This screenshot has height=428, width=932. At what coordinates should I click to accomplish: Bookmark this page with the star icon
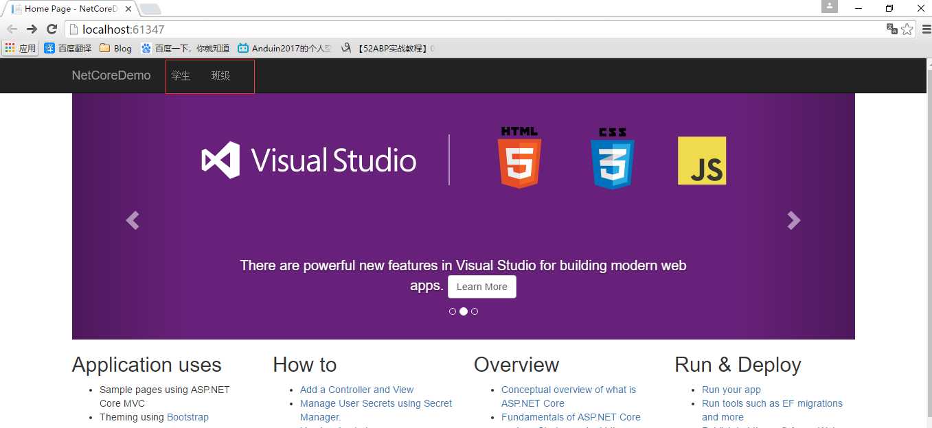tap(907, 29)
